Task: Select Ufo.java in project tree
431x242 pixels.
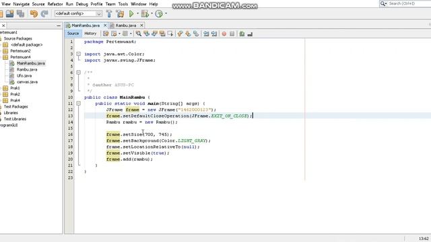Action: click(x=24, y=76)
